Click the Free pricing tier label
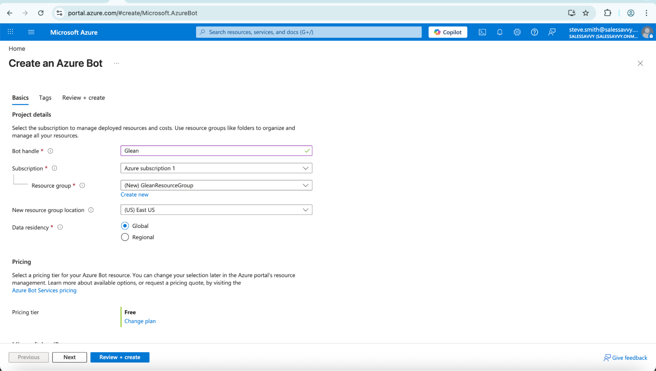Viewport: 656px width, 371px height. coord(130,312)
